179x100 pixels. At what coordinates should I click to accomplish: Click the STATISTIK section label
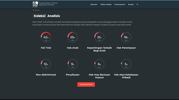(x=36, y=10)
